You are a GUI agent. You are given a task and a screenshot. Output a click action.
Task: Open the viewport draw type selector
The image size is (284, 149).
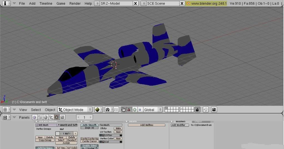[x=99, y=109]
